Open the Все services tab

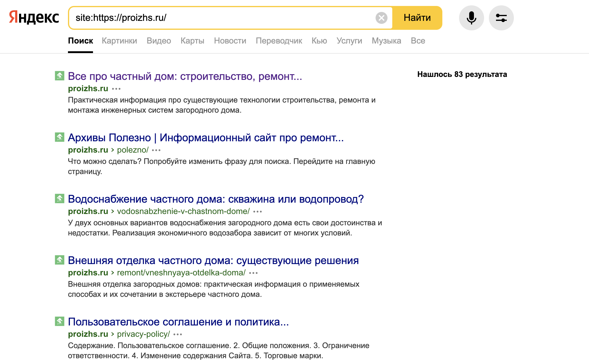[418, 41]
